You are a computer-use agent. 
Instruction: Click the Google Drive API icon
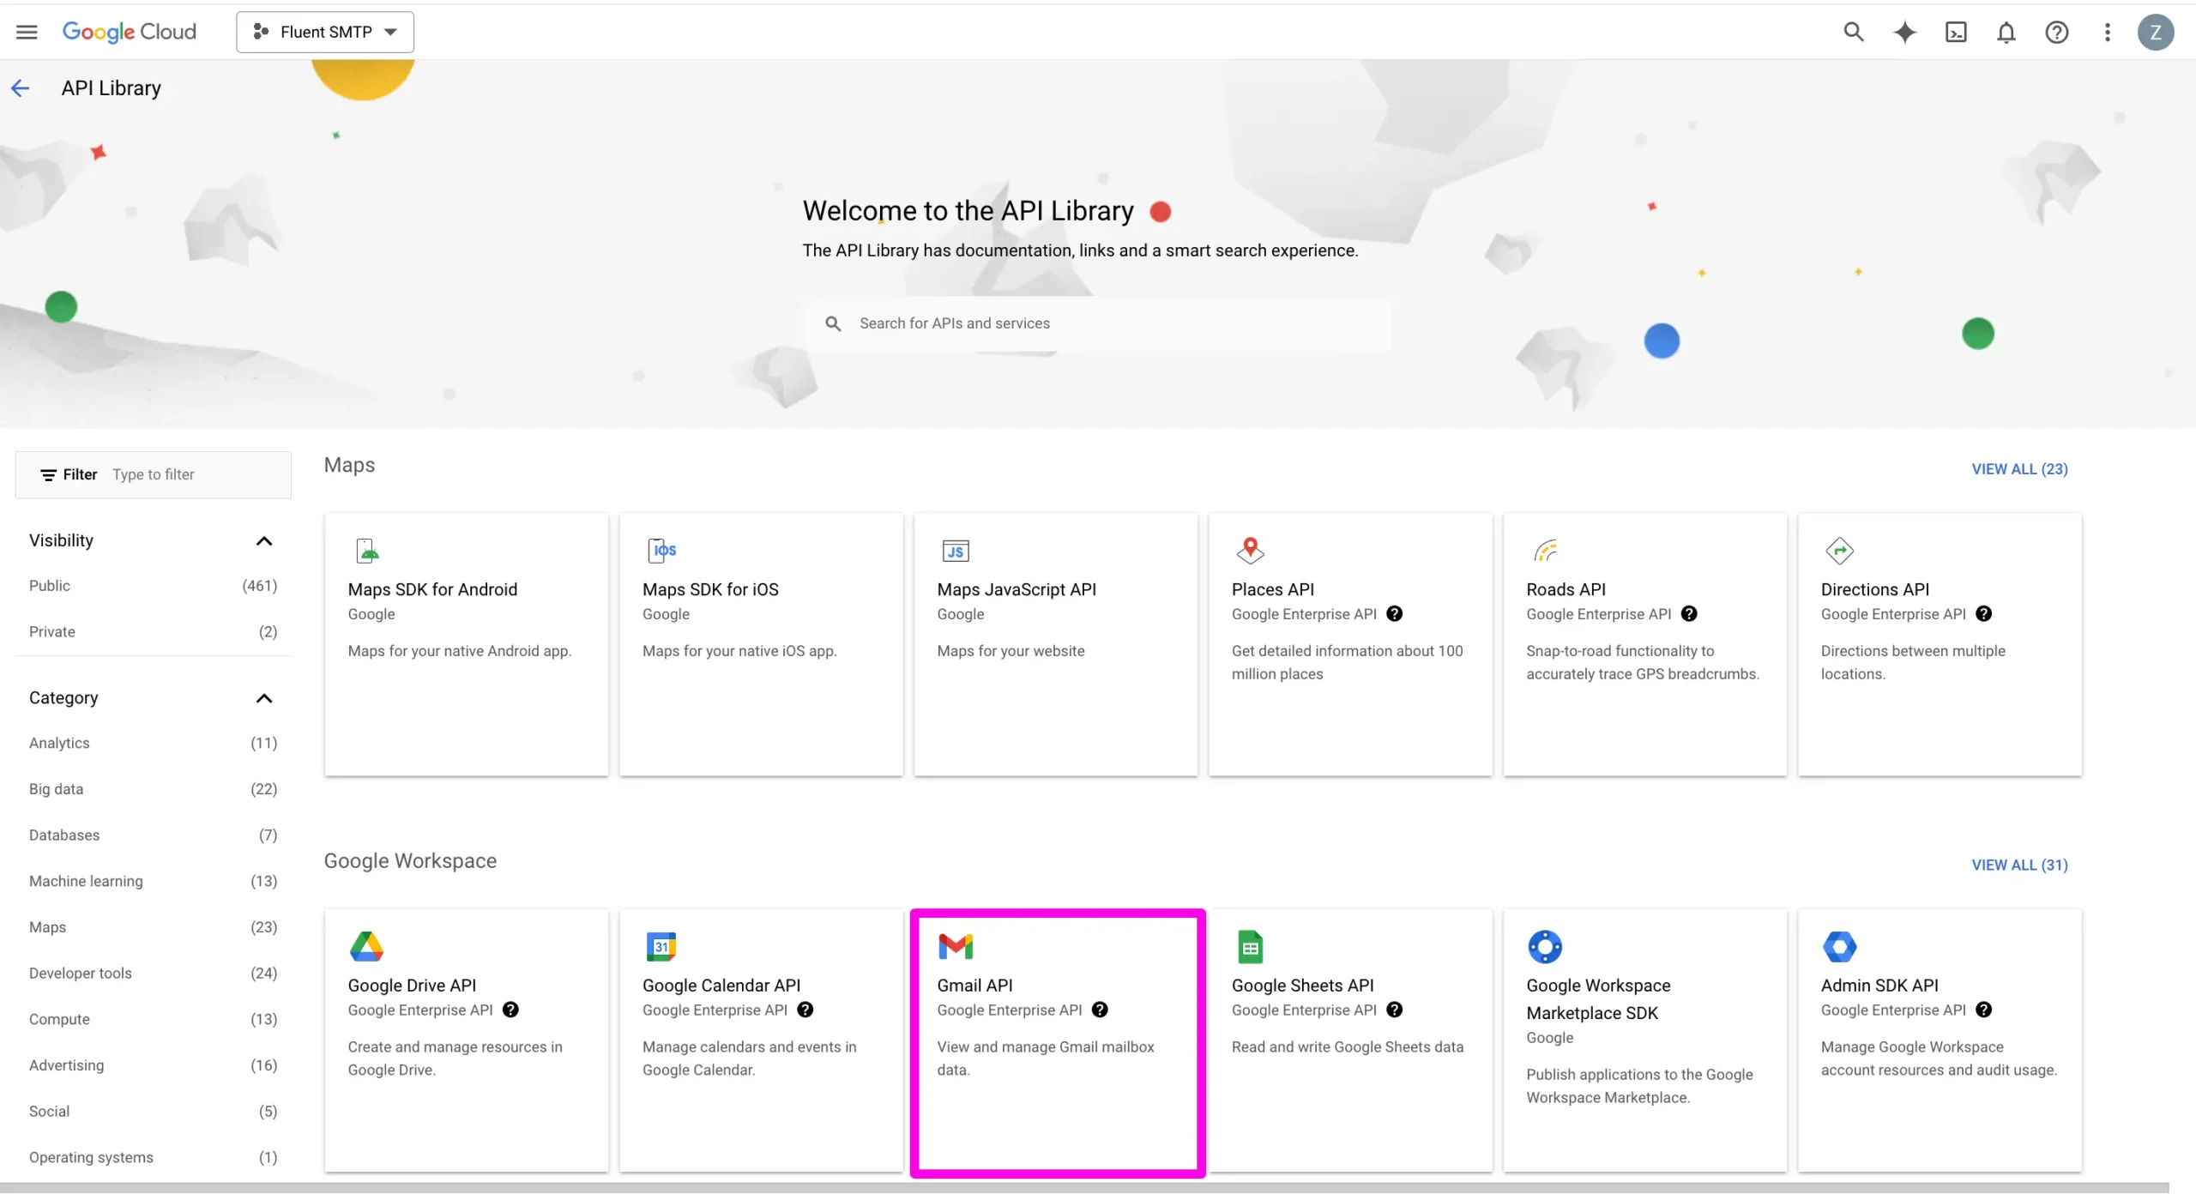pos(371,947)
